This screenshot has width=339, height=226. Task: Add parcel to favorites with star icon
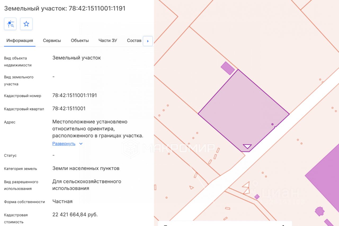pyautogui.click(x=26, y=24)
